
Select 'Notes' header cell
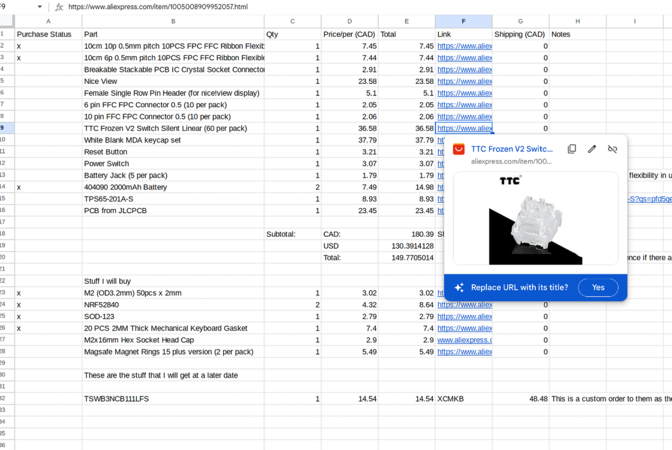[x=578, y=34]
